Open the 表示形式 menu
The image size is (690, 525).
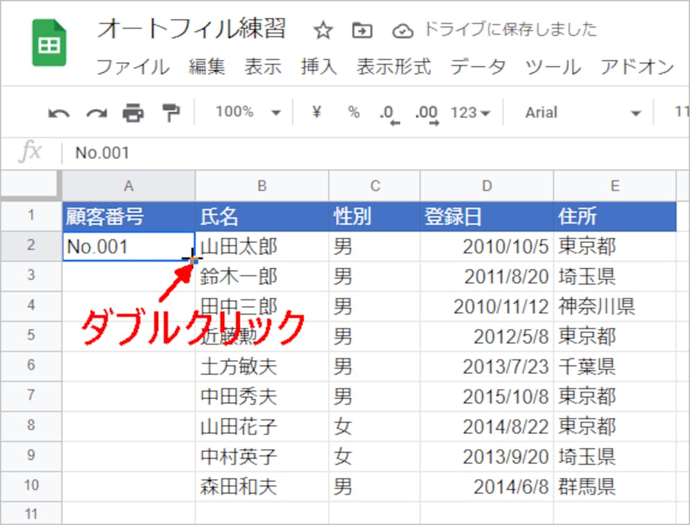393,67
